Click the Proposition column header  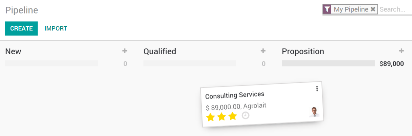[303, 51]
